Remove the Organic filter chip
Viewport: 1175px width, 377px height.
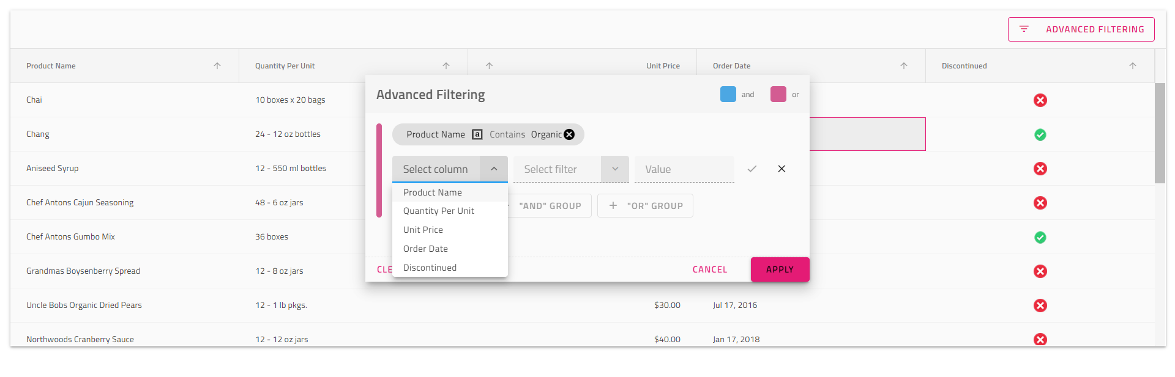(x=569, y=134)
